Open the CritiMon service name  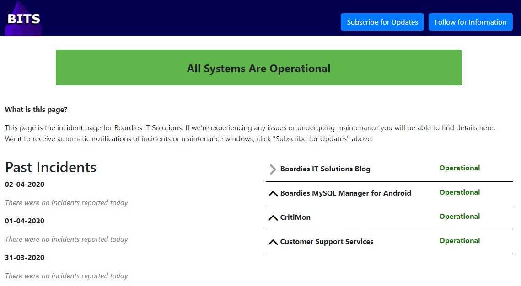(x=295, y=217)
